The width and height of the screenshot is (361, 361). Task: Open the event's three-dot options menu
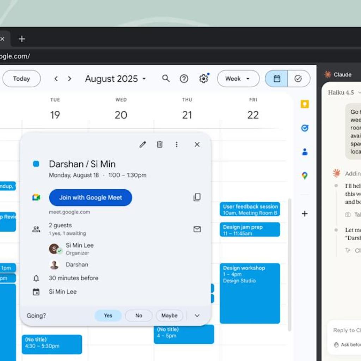coord(176,144)
